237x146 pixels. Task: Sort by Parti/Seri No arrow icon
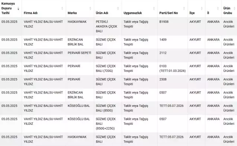pyautogui.click(x=184, y=8)
